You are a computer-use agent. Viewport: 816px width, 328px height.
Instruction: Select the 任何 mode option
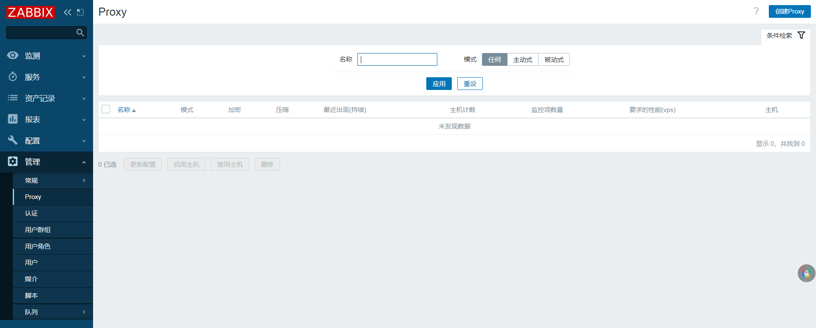click(494, 59)
